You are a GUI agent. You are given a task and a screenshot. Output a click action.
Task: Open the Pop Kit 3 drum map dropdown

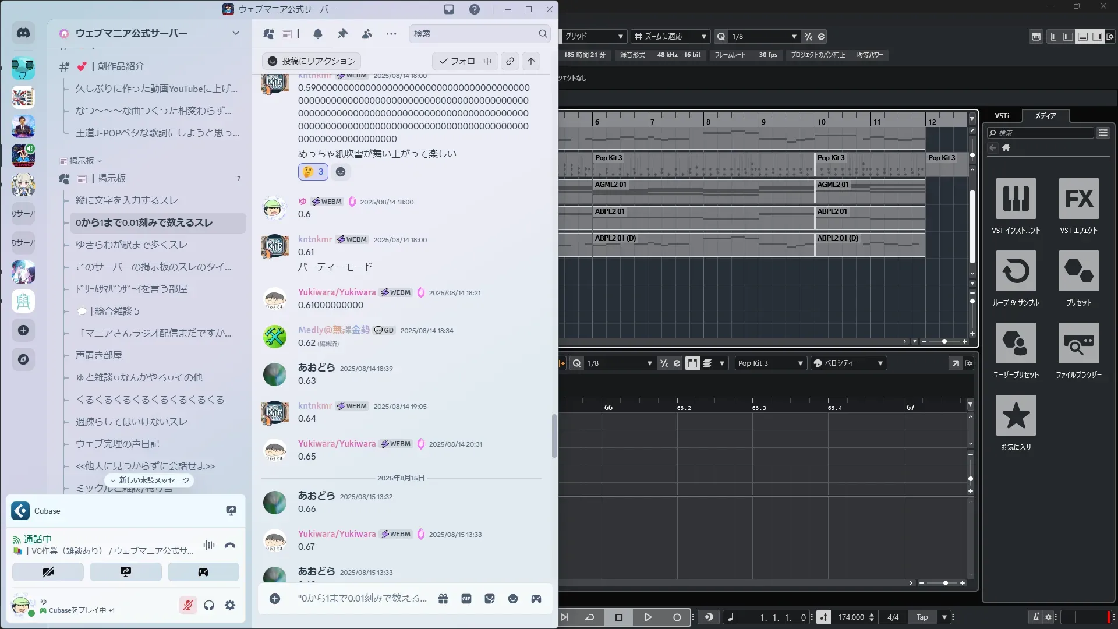coord(770,363)
